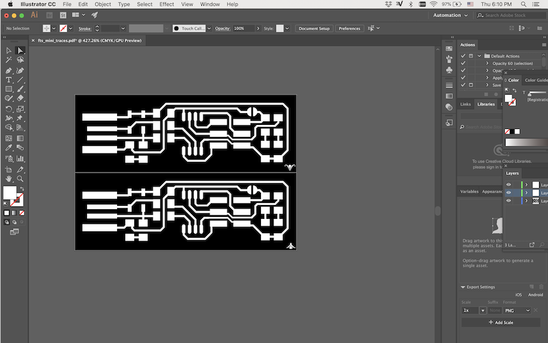Screen dimensions: 548x343
Task: Select the Blend tool
Action: click(x=21, y=147)
